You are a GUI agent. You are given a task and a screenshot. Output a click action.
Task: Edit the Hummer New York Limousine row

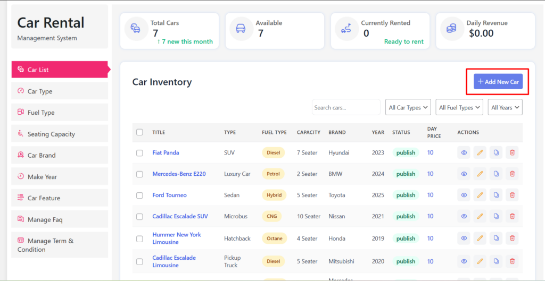click(480, 239)
